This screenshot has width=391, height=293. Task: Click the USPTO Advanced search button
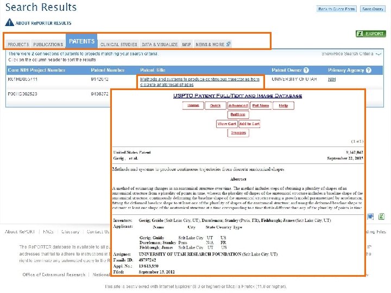tap(238, 105)
